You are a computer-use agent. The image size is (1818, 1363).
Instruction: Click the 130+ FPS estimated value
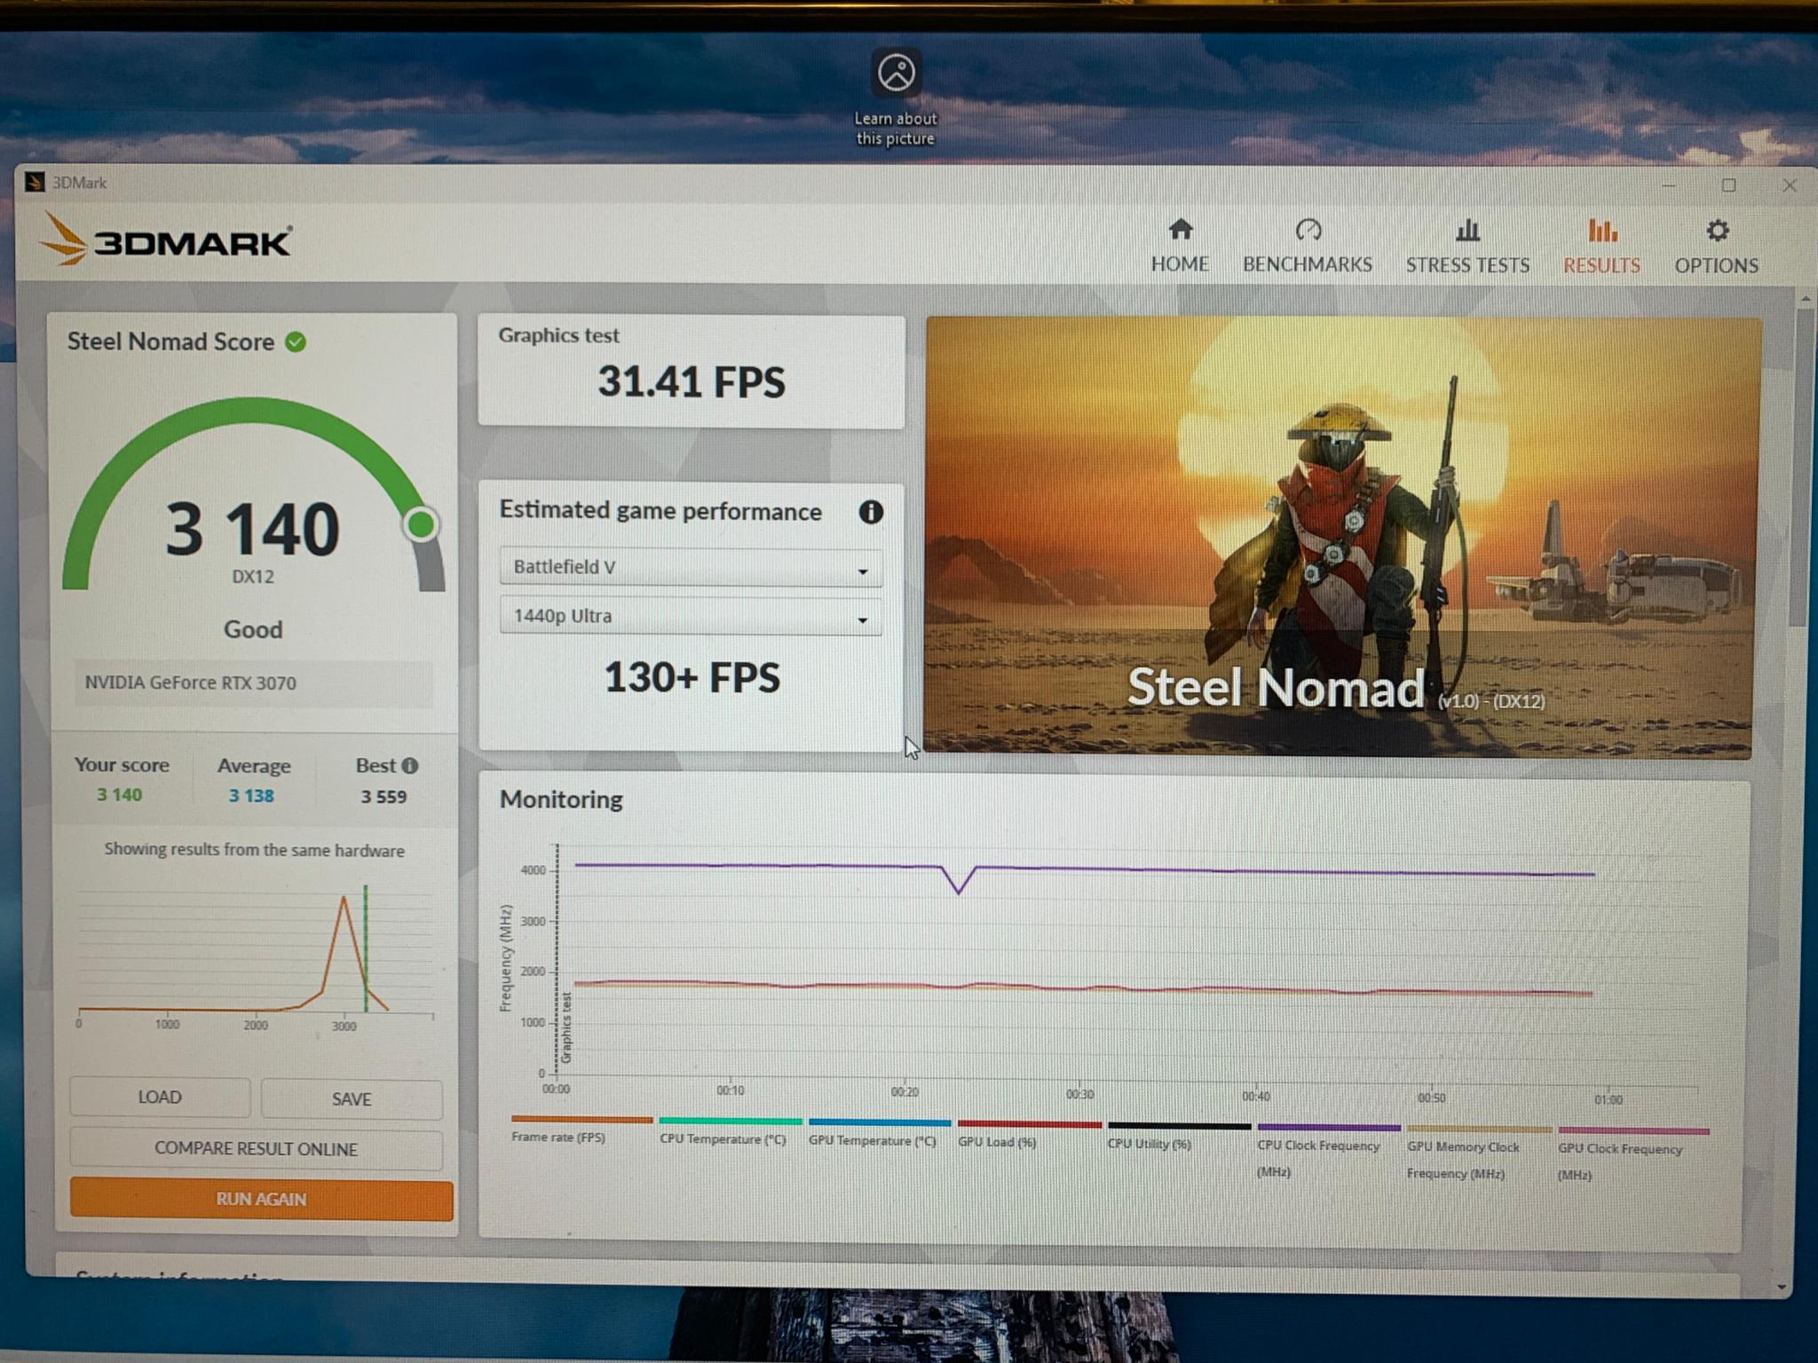692,678
